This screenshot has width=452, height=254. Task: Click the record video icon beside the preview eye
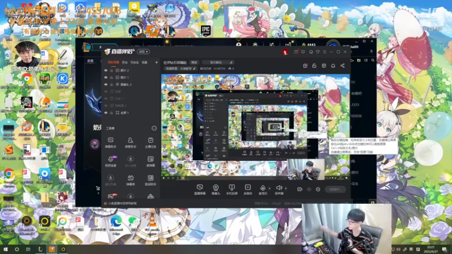click(300, 189)
